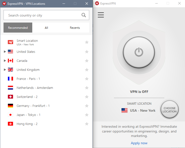Click the search magnifier icon
Viewport: 185px width, 148px height.
tap(84, 15)
